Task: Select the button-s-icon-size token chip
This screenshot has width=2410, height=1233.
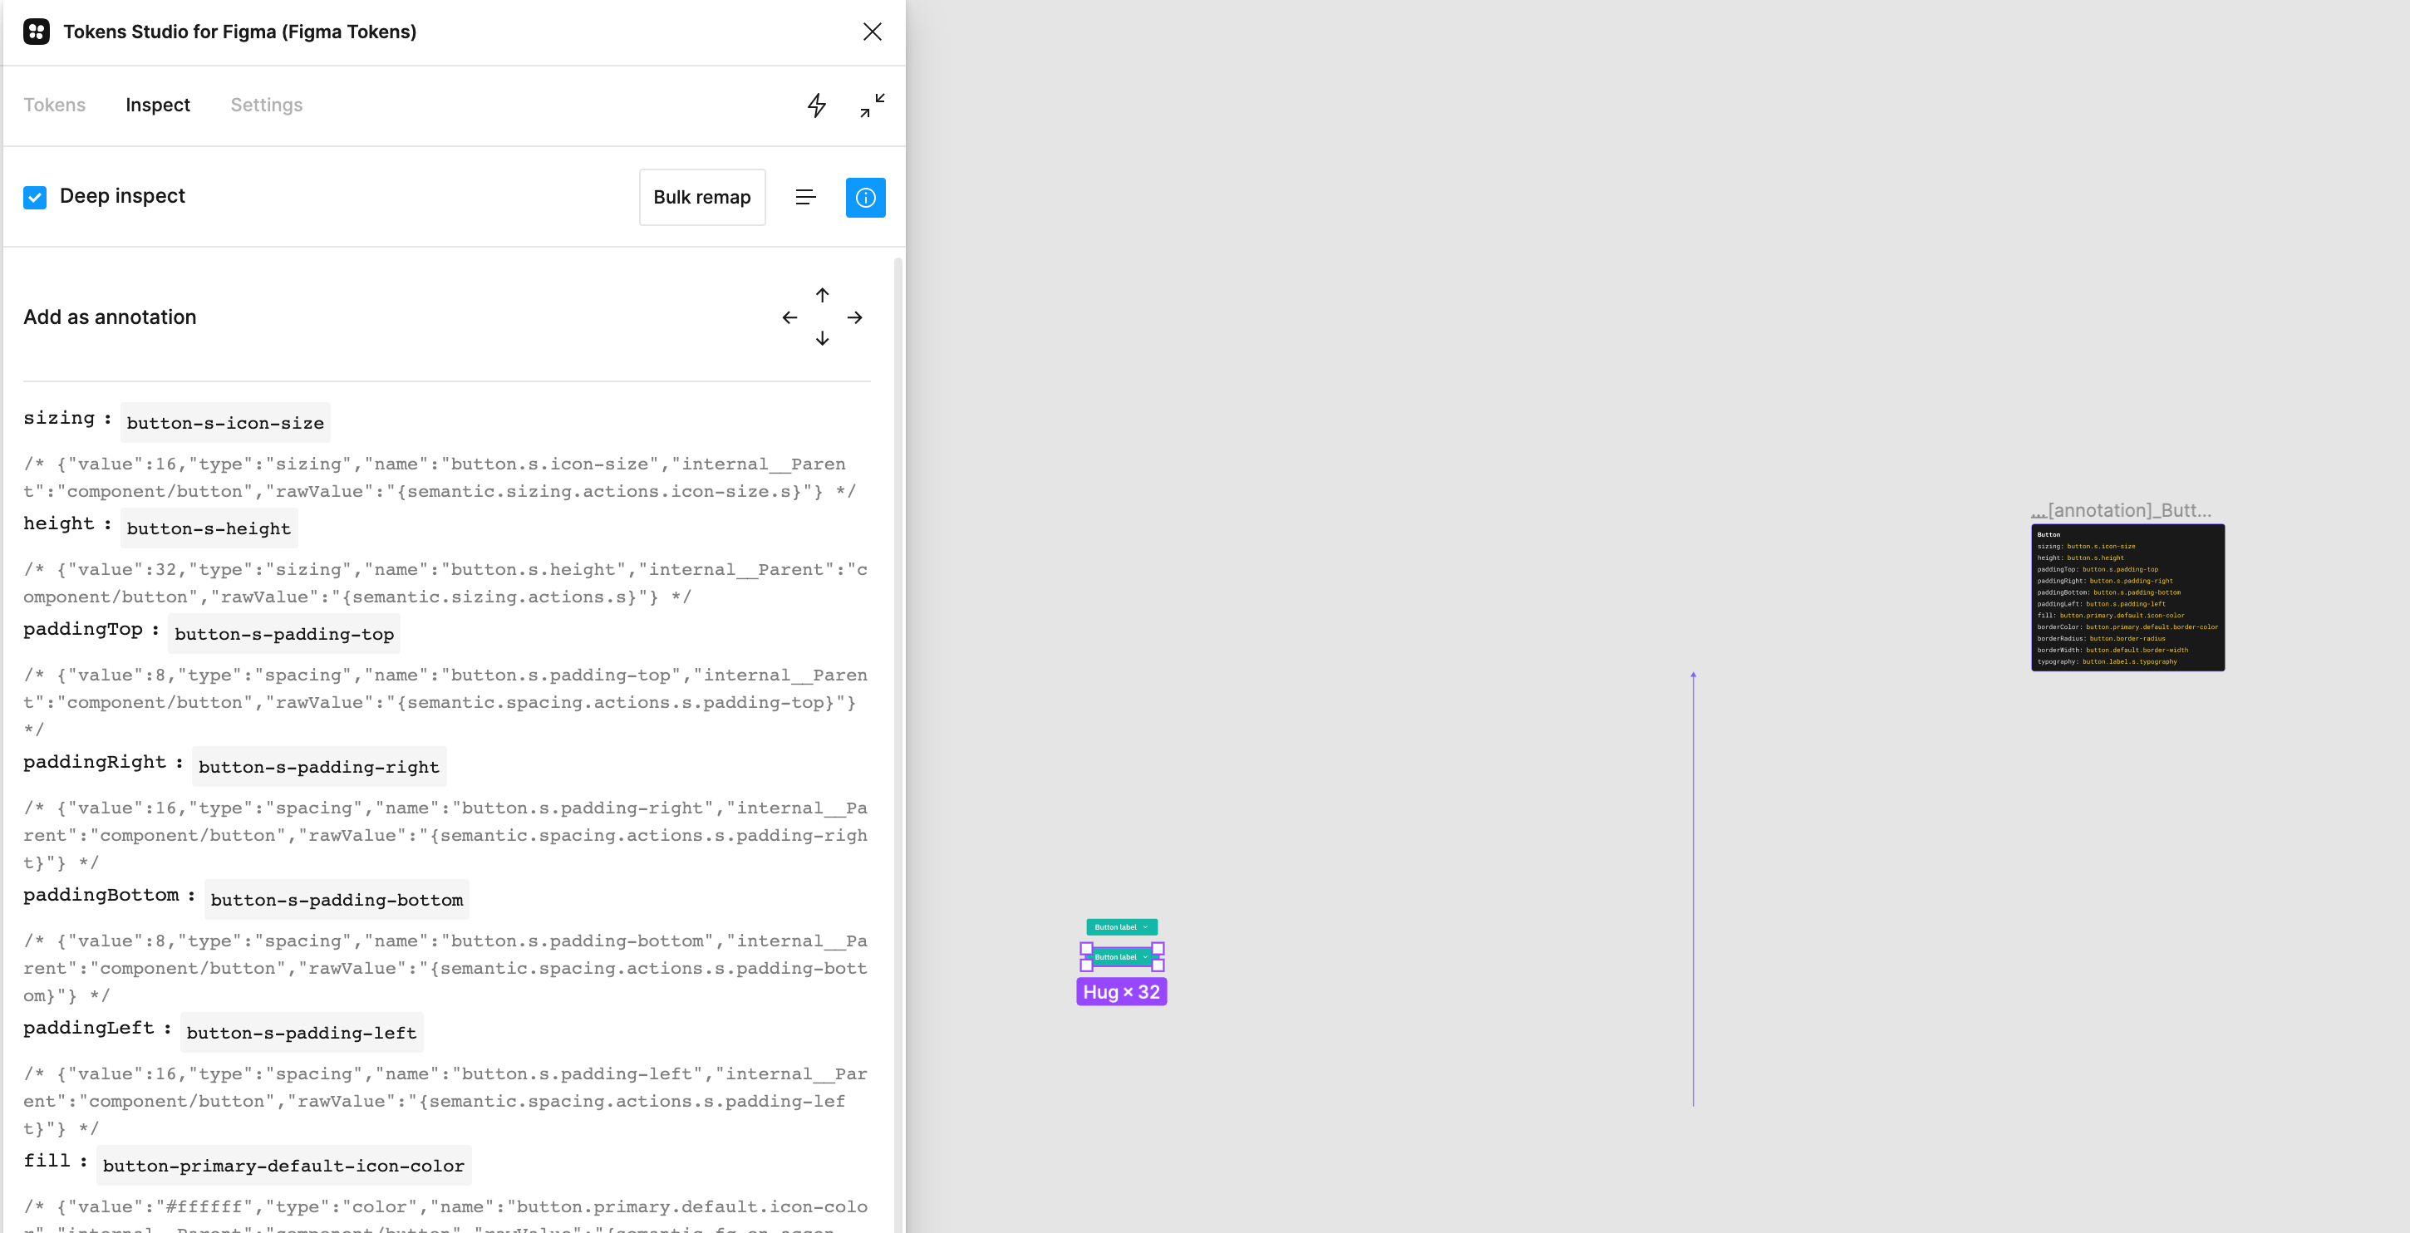Action: pos(224,423)
